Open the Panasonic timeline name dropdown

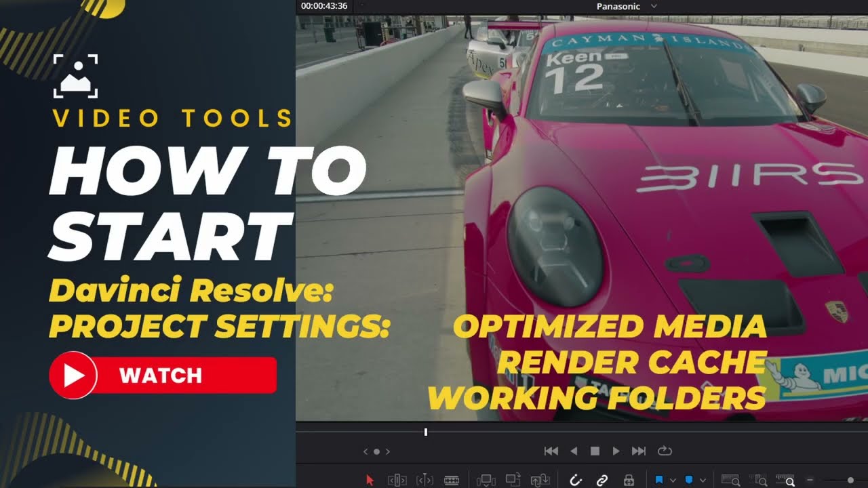coord(654,6)
